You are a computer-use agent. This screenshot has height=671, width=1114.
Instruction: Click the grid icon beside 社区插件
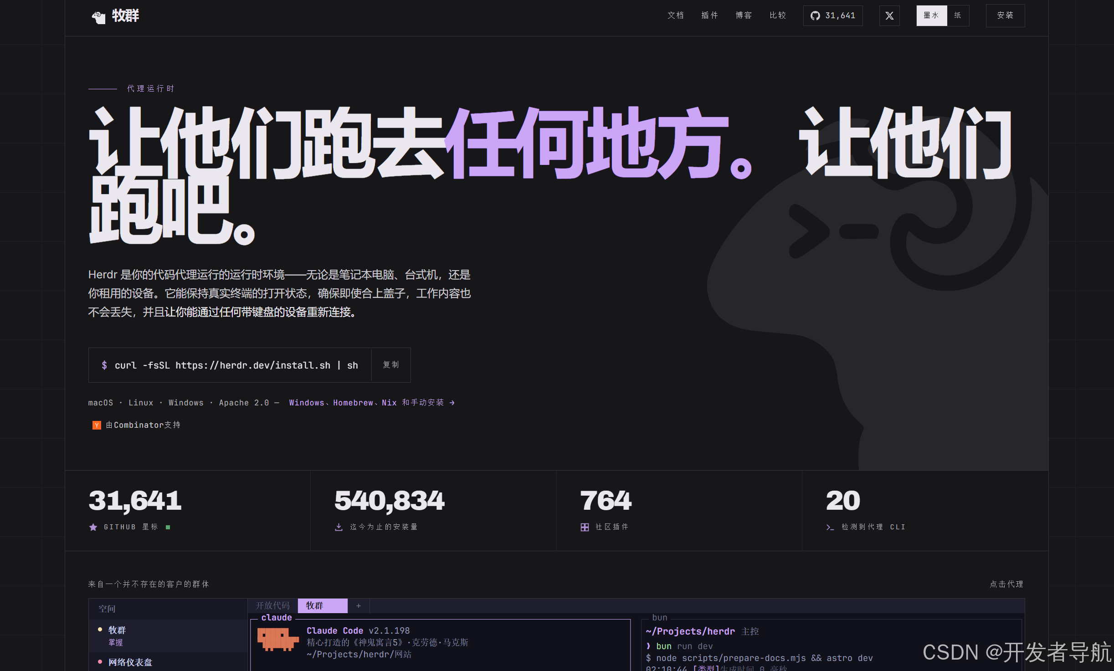click(x=585, y=527)
